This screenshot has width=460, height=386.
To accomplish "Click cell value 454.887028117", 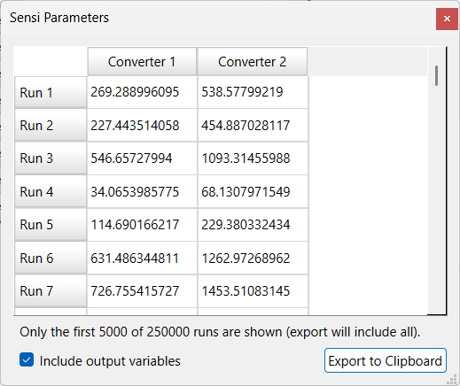I will click(246, 125).
